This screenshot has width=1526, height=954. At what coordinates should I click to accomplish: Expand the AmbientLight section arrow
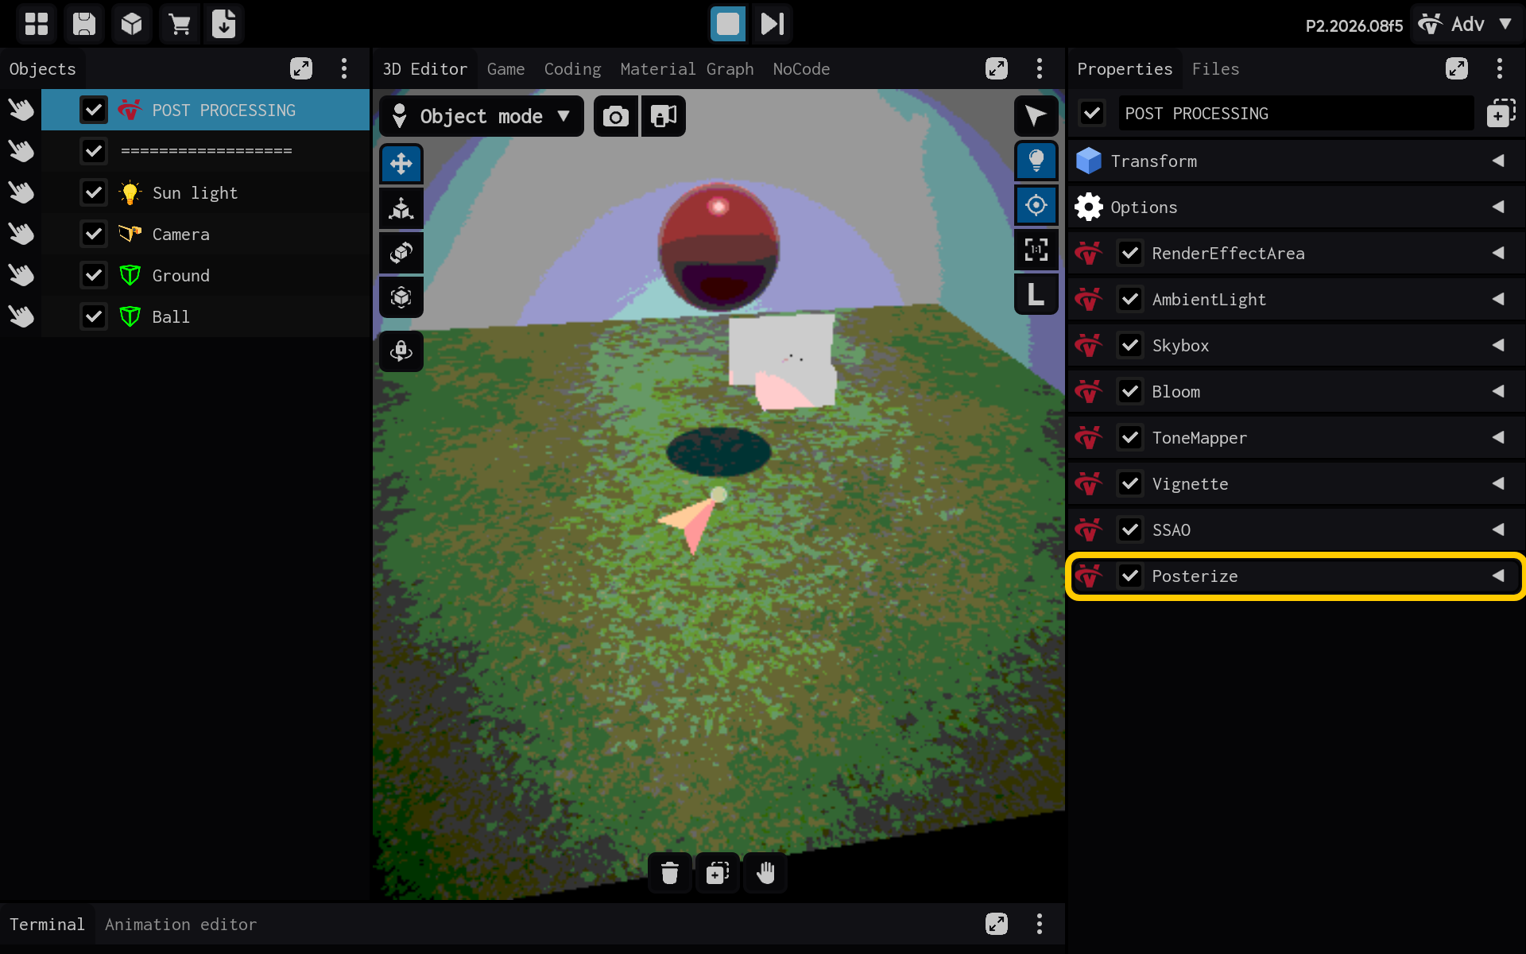(1498, 299)
